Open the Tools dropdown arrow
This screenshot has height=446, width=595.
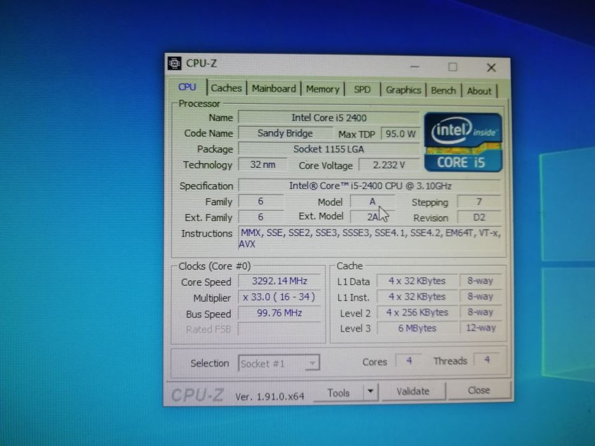coord(371,391)
